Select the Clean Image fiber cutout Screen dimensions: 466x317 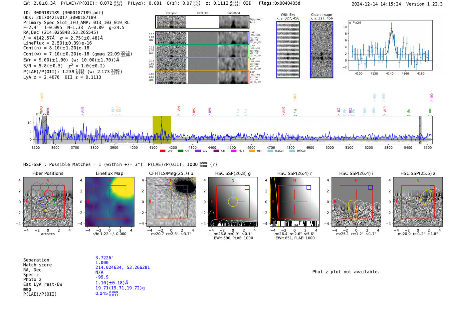point(322,50)
